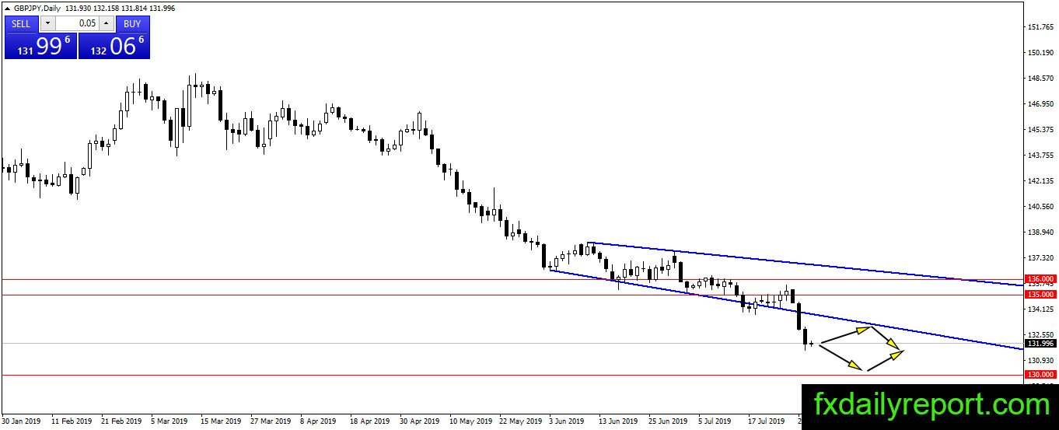The height and width of the screenshot is (430, 1059).
Task: Increase the lot volume with the up arrow
Action: (x=106, y=24)
